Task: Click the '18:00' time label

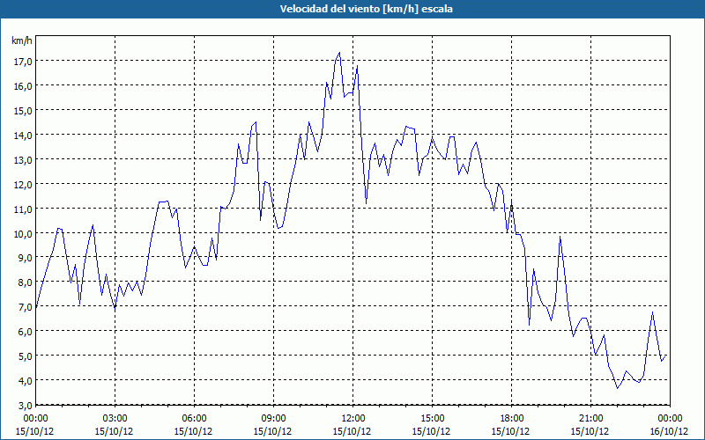Action: 511,419
